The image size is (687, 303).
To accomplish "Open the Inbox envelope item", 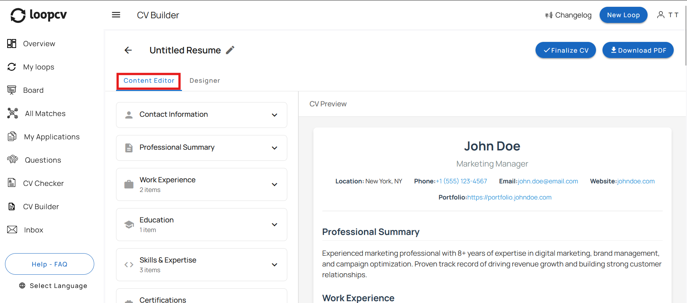I will [33, 230].
